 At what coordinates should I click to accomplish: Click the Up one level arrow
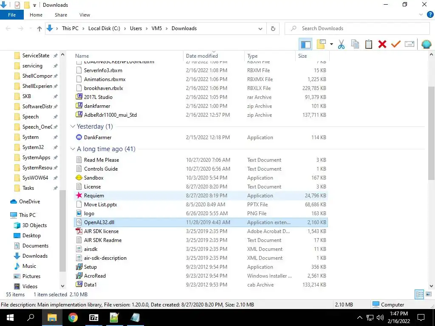40,28
